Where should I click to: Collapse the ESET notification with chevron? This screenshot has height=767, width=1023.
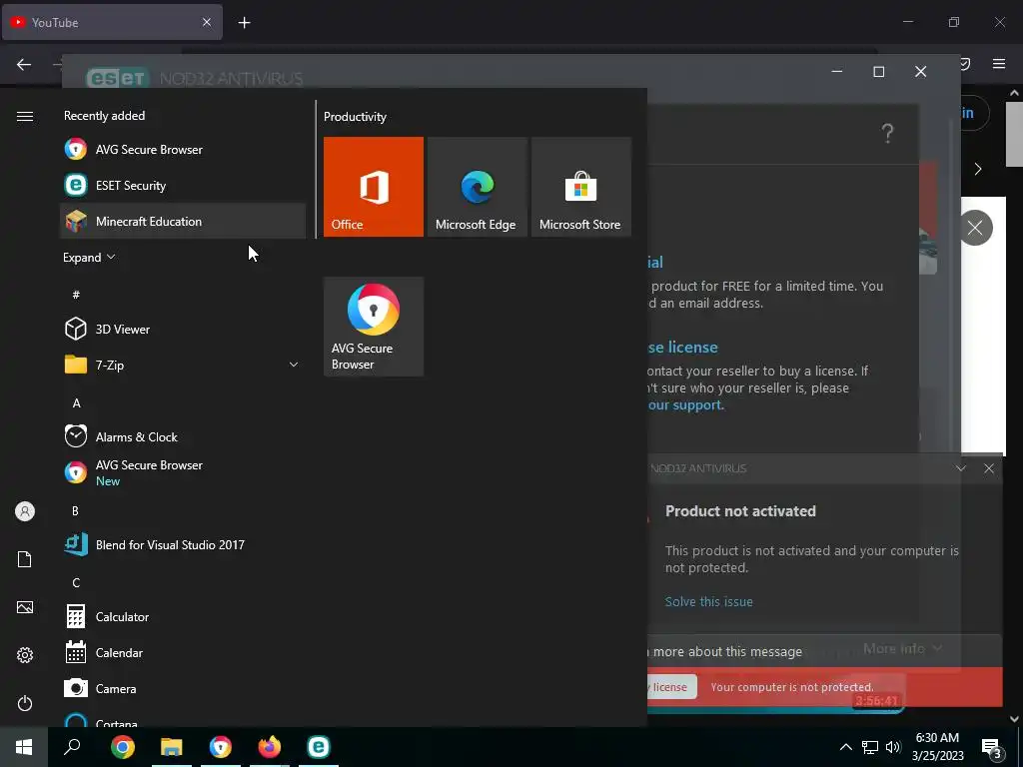click(x=961, y=468)
